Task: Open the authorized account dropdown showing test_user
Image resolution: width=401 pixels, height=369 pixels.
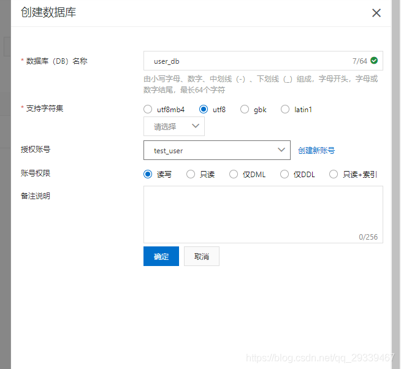Action: (217, 150)
